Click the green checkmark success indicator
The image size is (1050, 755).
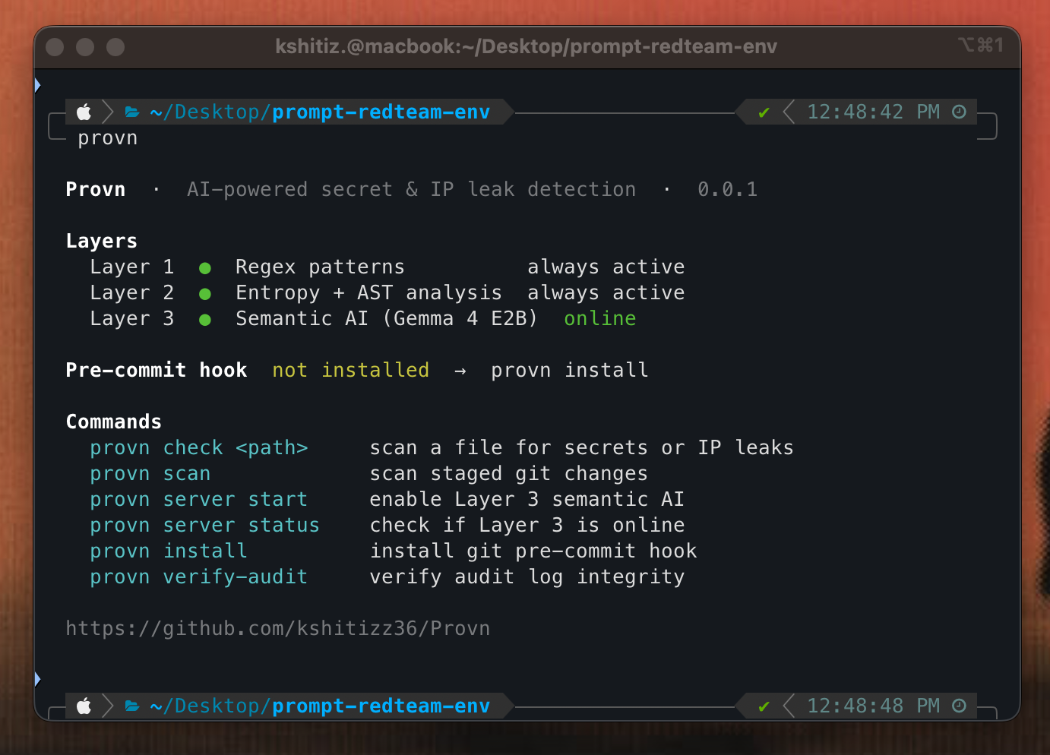[763, 112]
